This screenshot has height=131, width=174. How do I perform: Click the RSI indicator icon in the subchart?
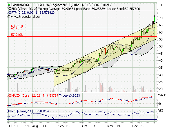click(9, 111)
